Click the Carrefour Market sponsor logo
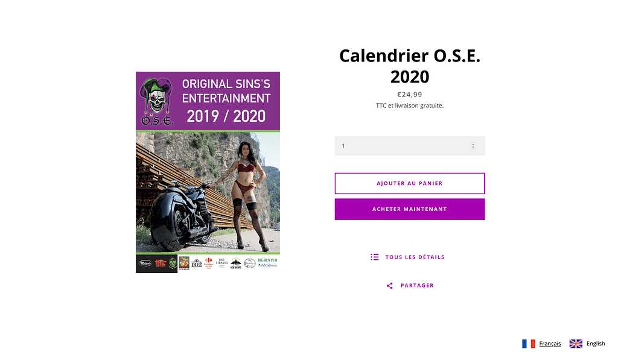 tap(209, 263)
